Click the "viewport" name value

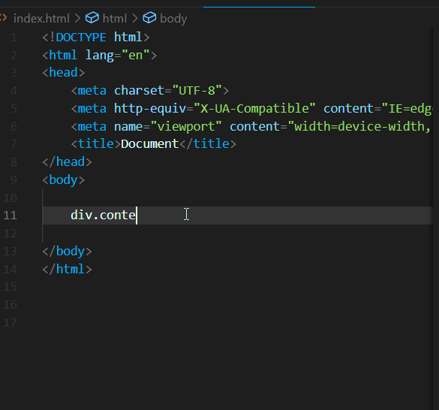(x=186, y=127)
